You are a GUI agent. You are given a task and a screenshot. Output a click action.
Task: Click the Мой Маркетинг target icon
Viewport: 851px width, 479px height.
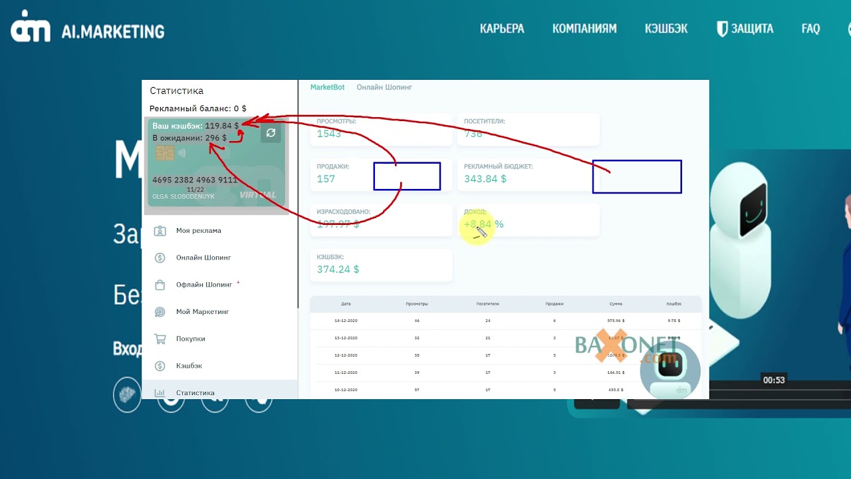160,311
